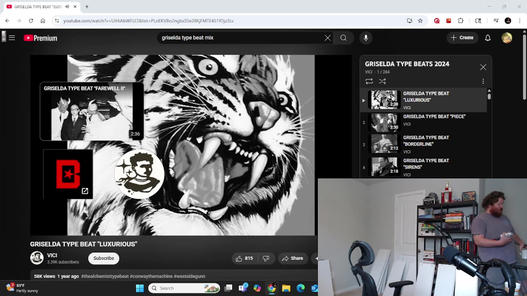
Task: Open playlist panel three-dot options menu
Action: [x=483, y=81]
